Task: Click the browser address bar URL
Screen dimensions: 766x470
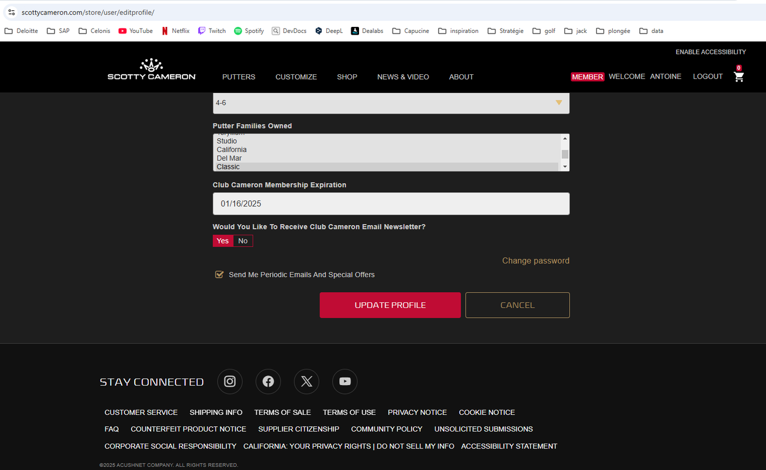Action: pos(88,12)
